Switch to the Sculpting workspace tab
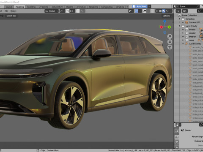The image size is (203, 152). 31,7
